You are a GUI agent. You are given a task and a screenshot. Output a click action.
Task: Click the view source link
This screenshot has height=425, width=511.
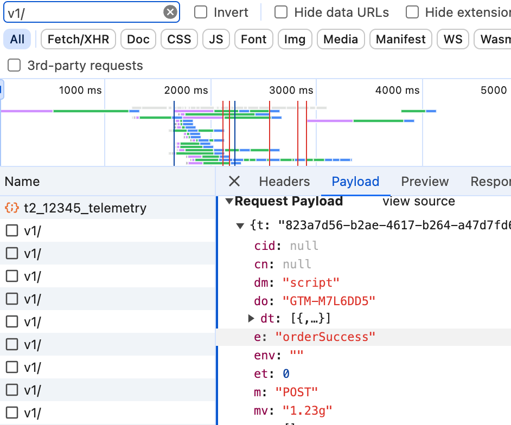(418, 201)
